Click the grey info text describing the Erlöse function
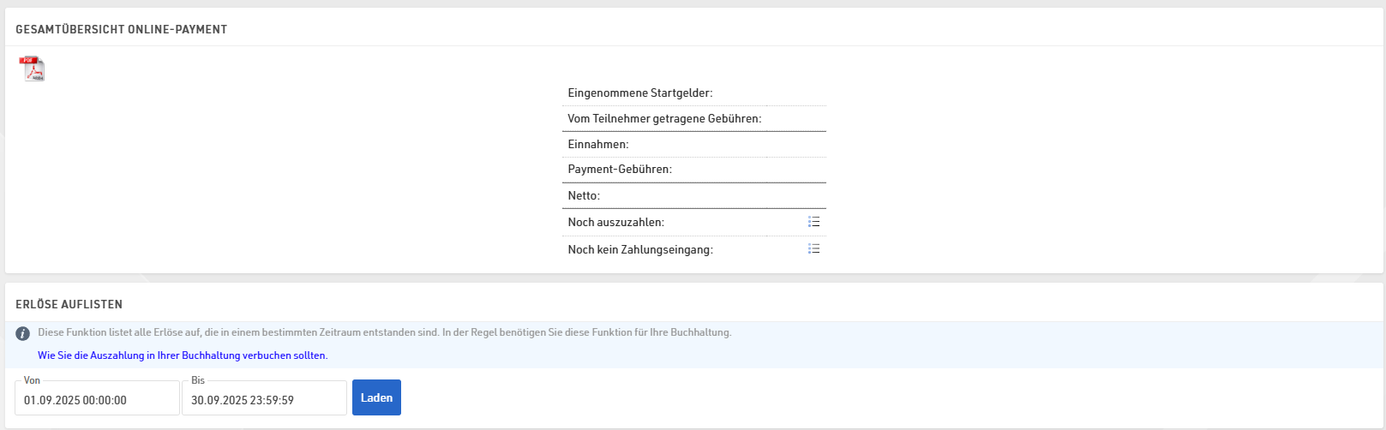The height and width of the screenshot is (430, 1386). [384, 332]
